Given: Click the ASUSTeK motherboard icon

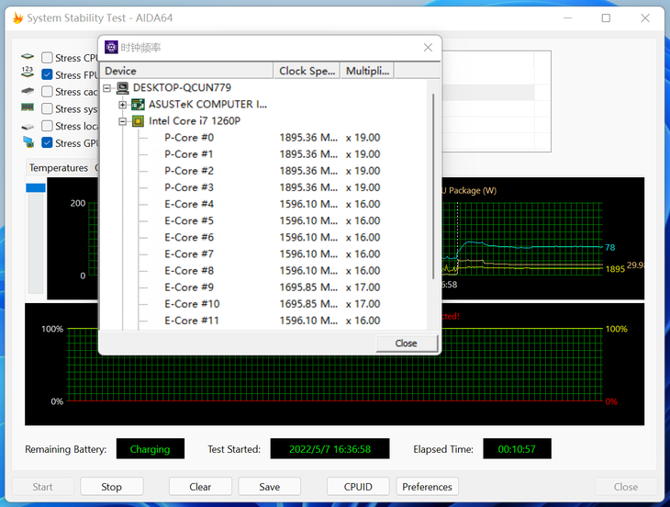Looking at the screenshot, I should (139, 105).
